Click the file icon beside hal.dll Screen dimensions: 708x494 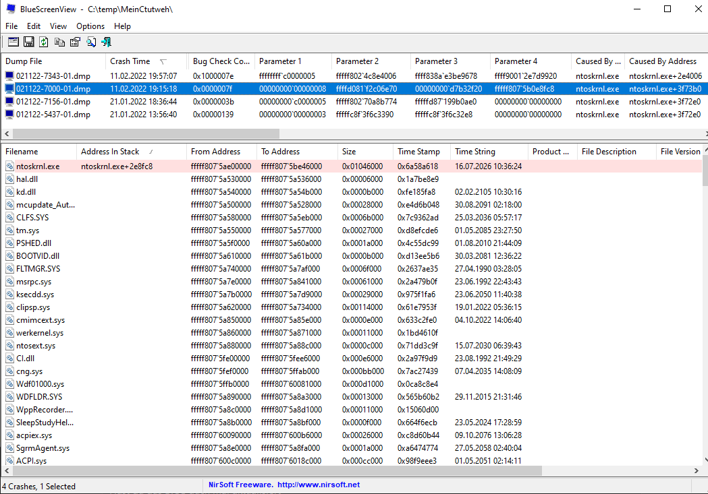coord(9,179)
